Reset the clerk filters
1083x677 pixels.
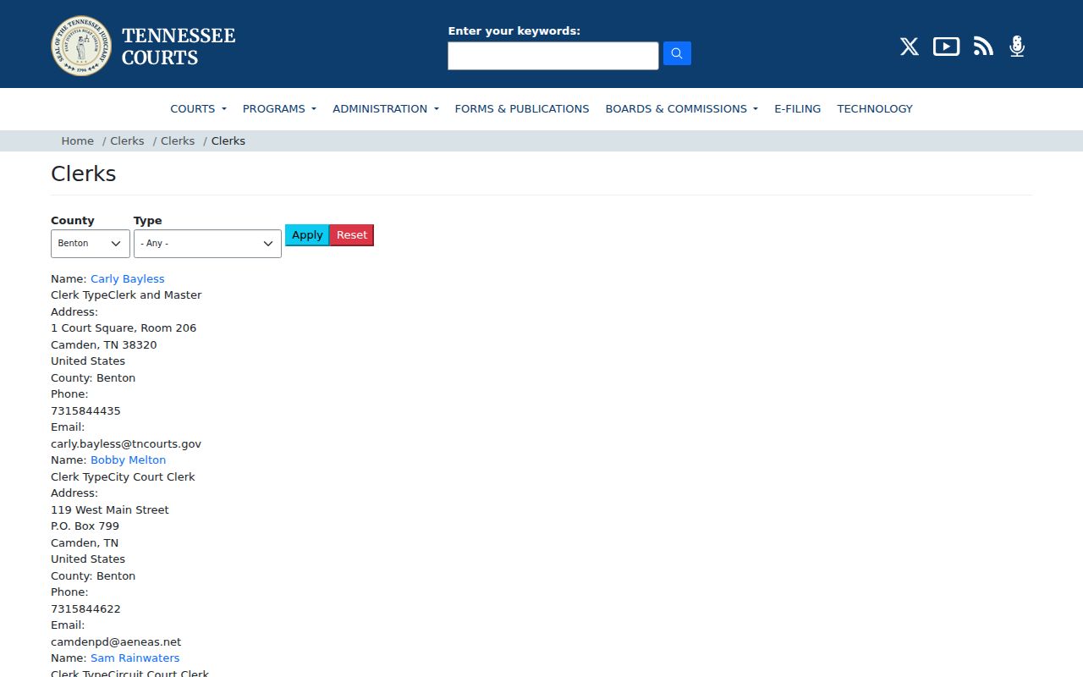352,235
